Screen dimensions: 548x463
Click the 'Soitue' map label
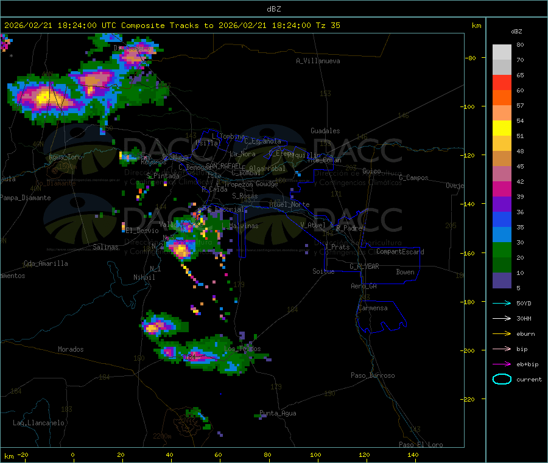pos(323,271)
